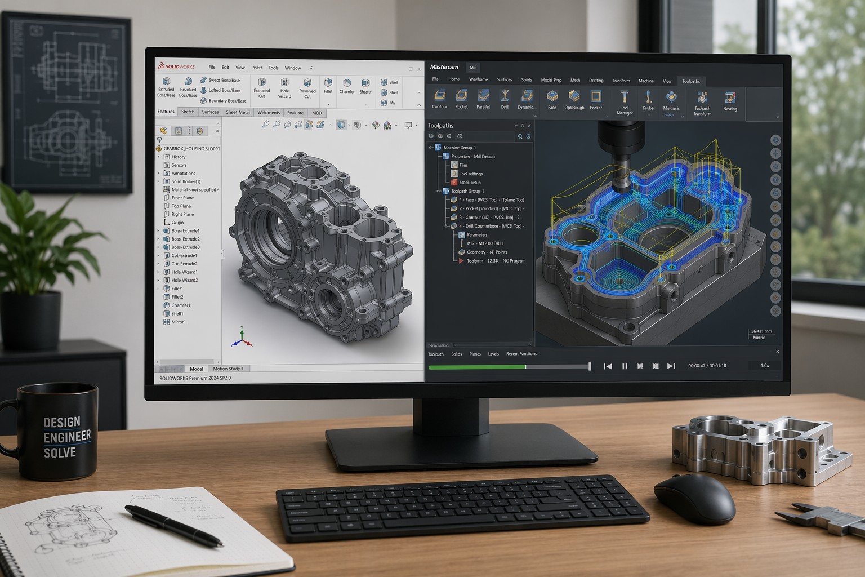865x577 pixels.
Task: Select the "#17 - M12.00 DRILL" tool entry
Action: click(x=481, y=243)
